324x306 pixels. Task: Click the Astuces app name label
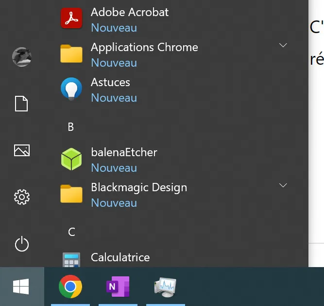pos(110,82)
